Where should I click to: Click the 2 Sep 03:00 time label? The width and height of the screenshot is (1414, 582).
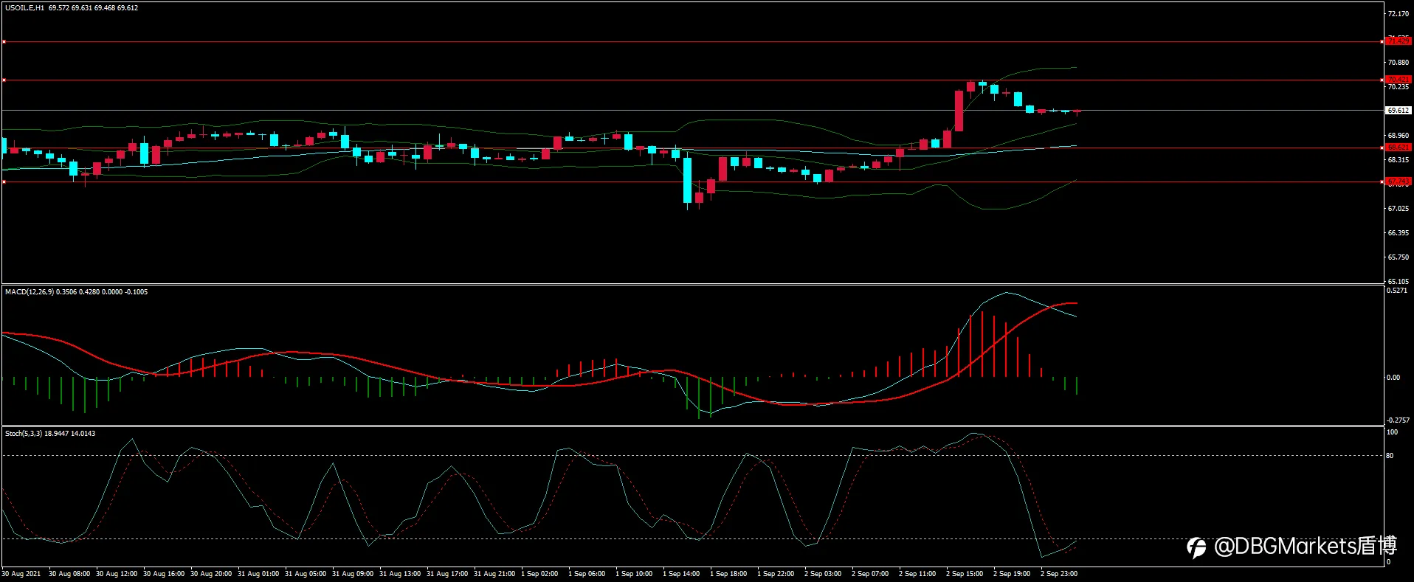[823, 574]
